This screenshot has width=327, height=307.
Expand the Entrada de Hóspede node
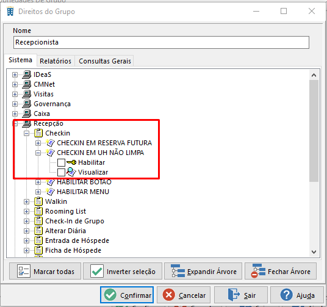(x=26, y=240)
